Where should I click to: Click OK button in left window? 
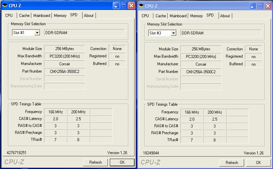point(122,162)
